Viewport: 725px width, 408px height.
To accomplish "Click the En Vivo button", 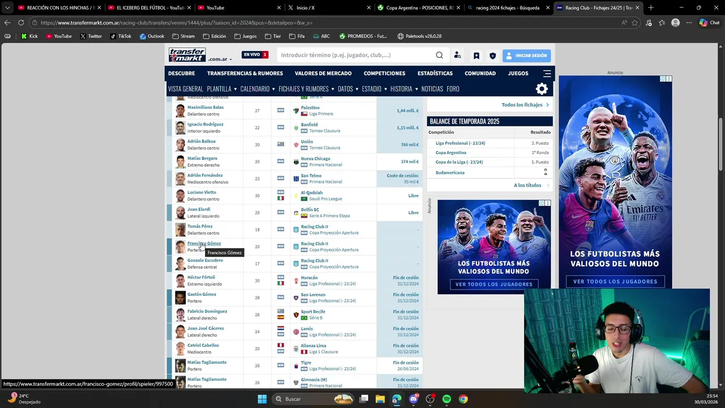I will [255, 55].
